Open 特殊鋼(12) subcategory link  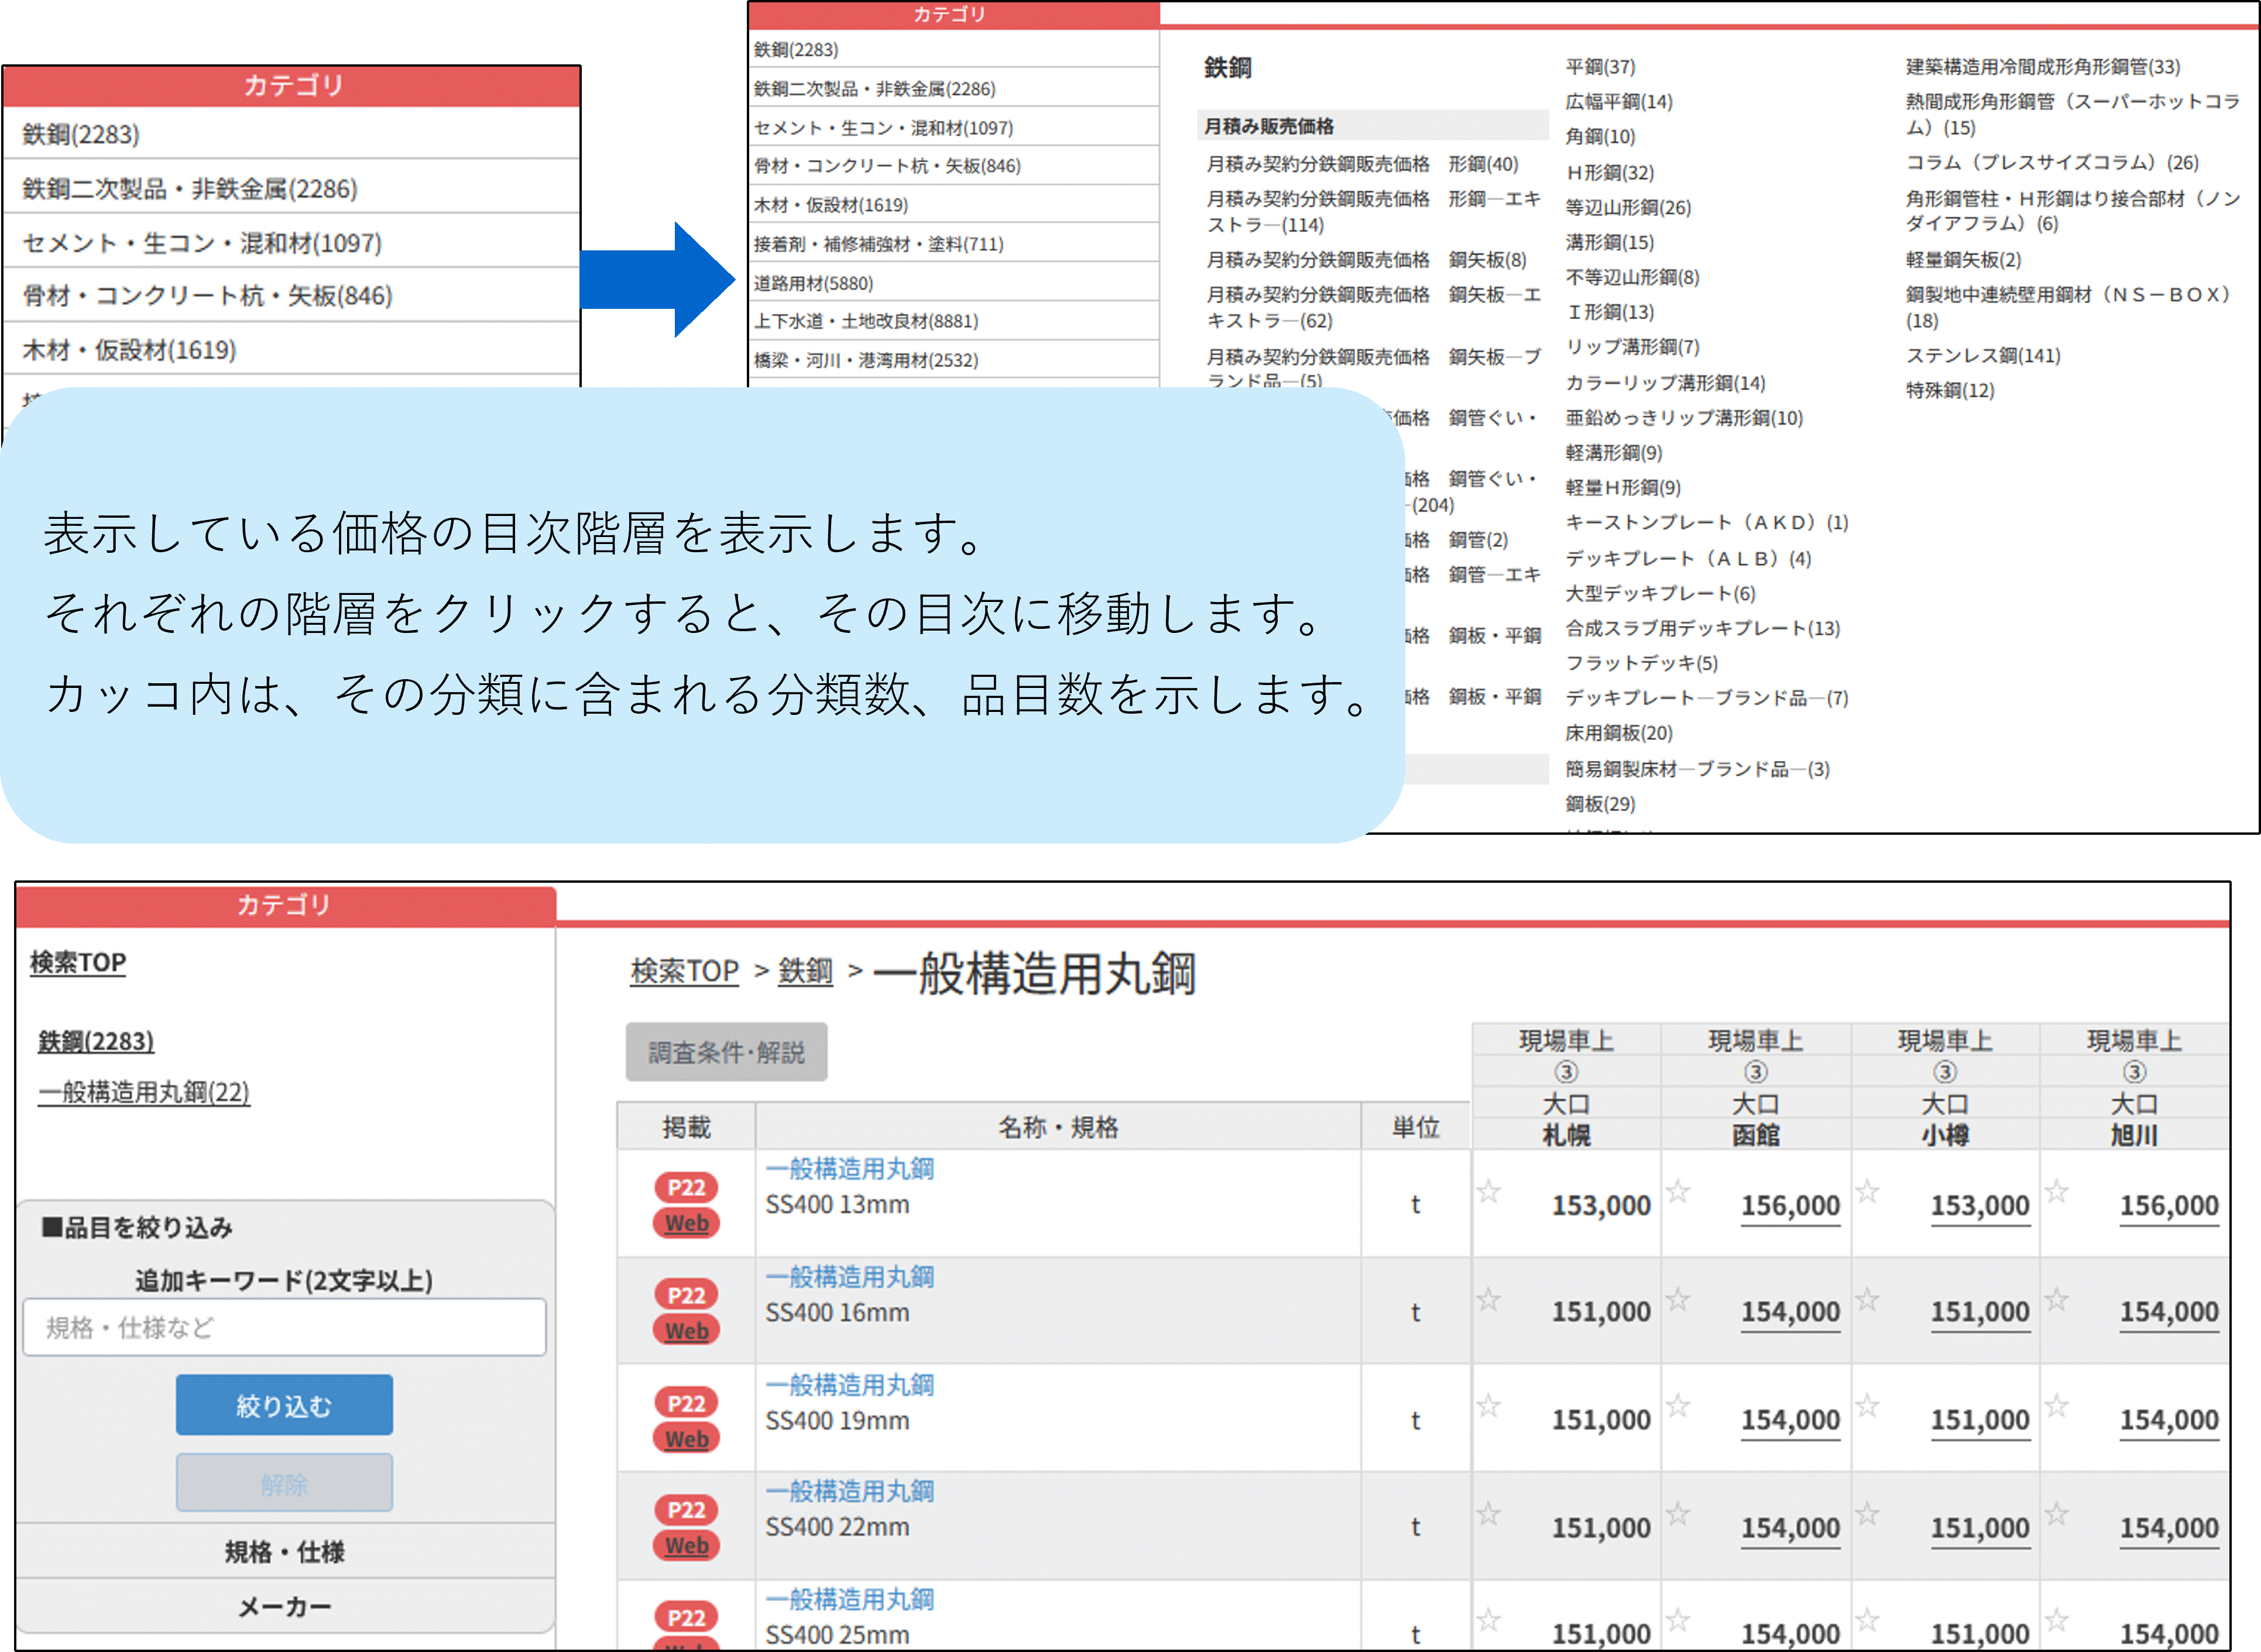pos(1950,390)
